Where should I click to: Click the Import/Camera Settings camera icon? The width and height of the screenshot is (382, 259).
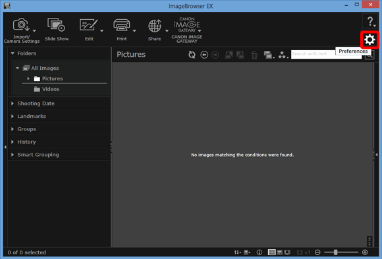(x=21, y=25)
